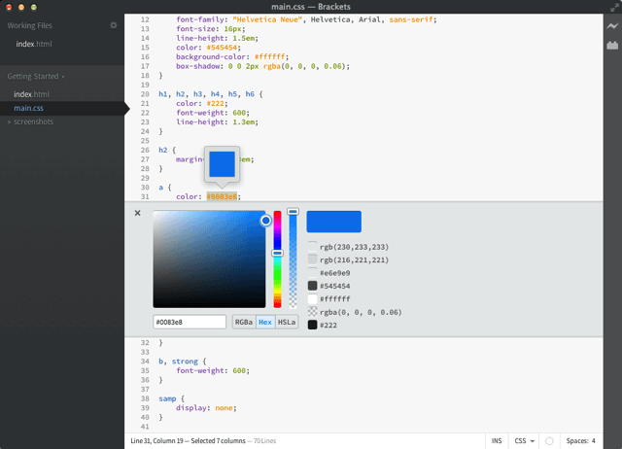Close the inline color editor
This screenshot has width=622, height=449.
(137, 213)
